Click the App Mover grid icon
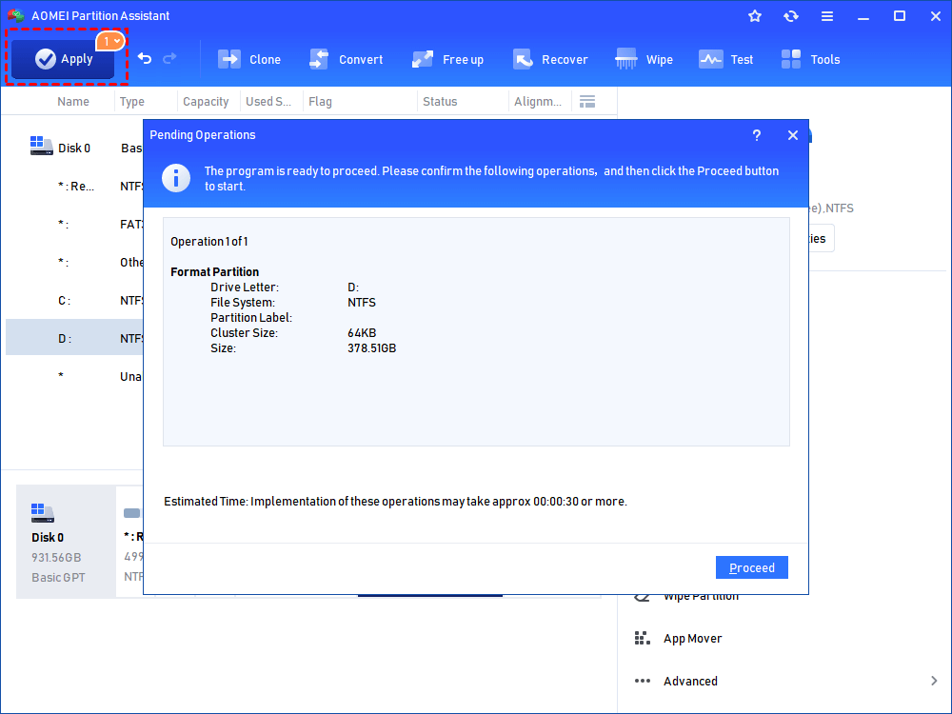Viewport: 952px width, 714px height. 642,638
